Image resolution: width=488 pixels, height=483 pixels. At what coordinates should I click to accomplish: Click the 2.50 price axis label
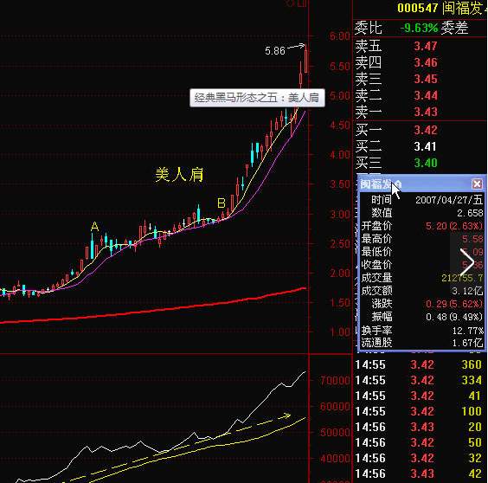[339, 244]
